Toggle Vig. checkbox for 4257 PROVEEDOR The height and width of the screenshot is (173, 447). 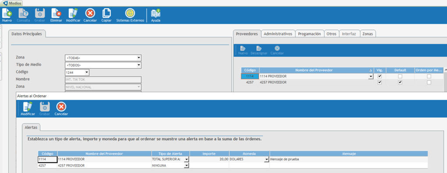tap(380, 83)
